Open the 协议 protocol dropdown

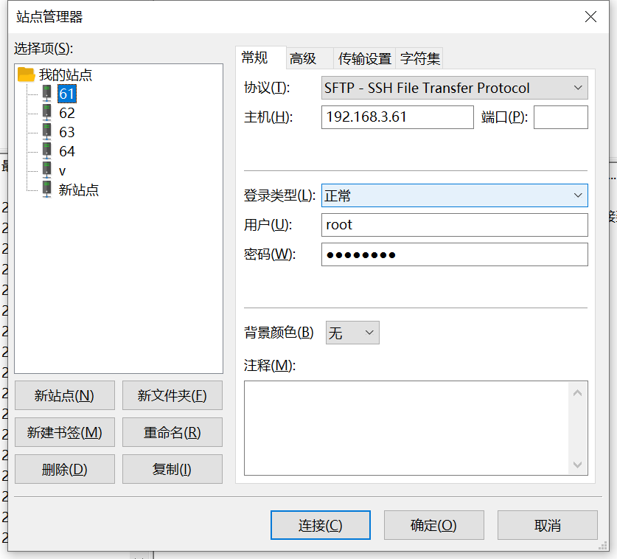pyautogui.click(x=455, y=88)
